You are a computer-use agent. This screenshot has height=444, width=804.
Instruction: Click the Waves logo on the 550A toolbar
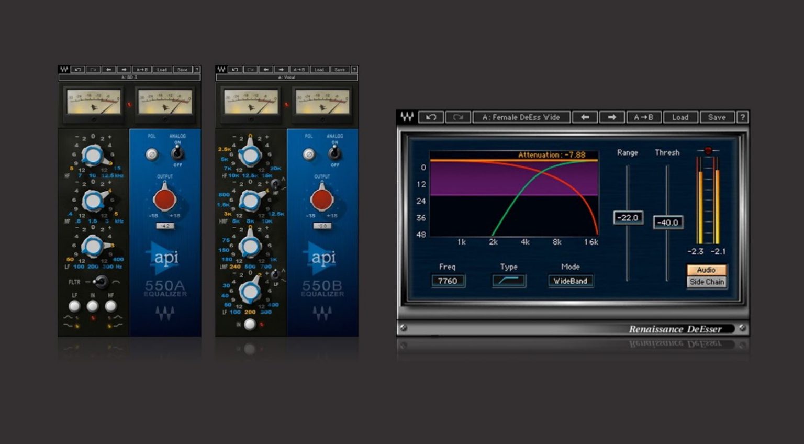tap(64, 69)
